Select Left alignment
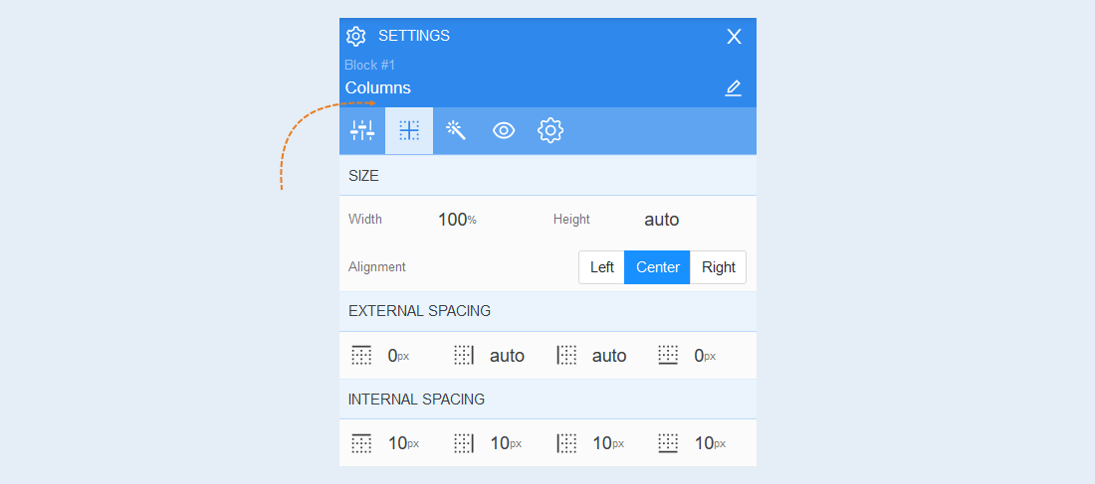Viewport: 1095px width, 484px height. click(x=602, y=267)
